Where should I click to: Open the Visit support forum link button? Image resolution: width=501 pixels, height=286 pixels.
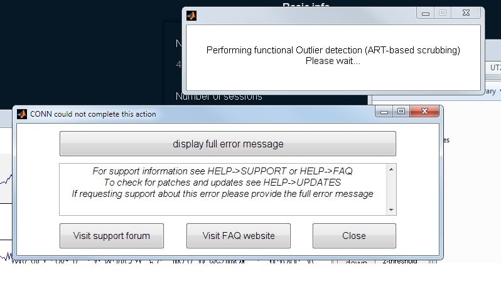click(111, 236)
